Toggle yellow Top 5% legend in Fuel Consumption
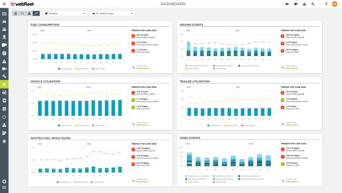Image resolution: width=342 pixels, height=193 pixels. pos(82,68)
